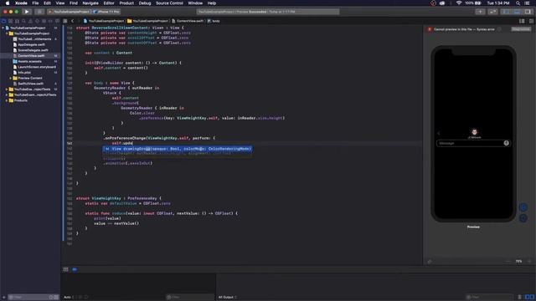
Task: Open the Symbol navigator icon
Action: pyautogui.click(x=17, y=21)
